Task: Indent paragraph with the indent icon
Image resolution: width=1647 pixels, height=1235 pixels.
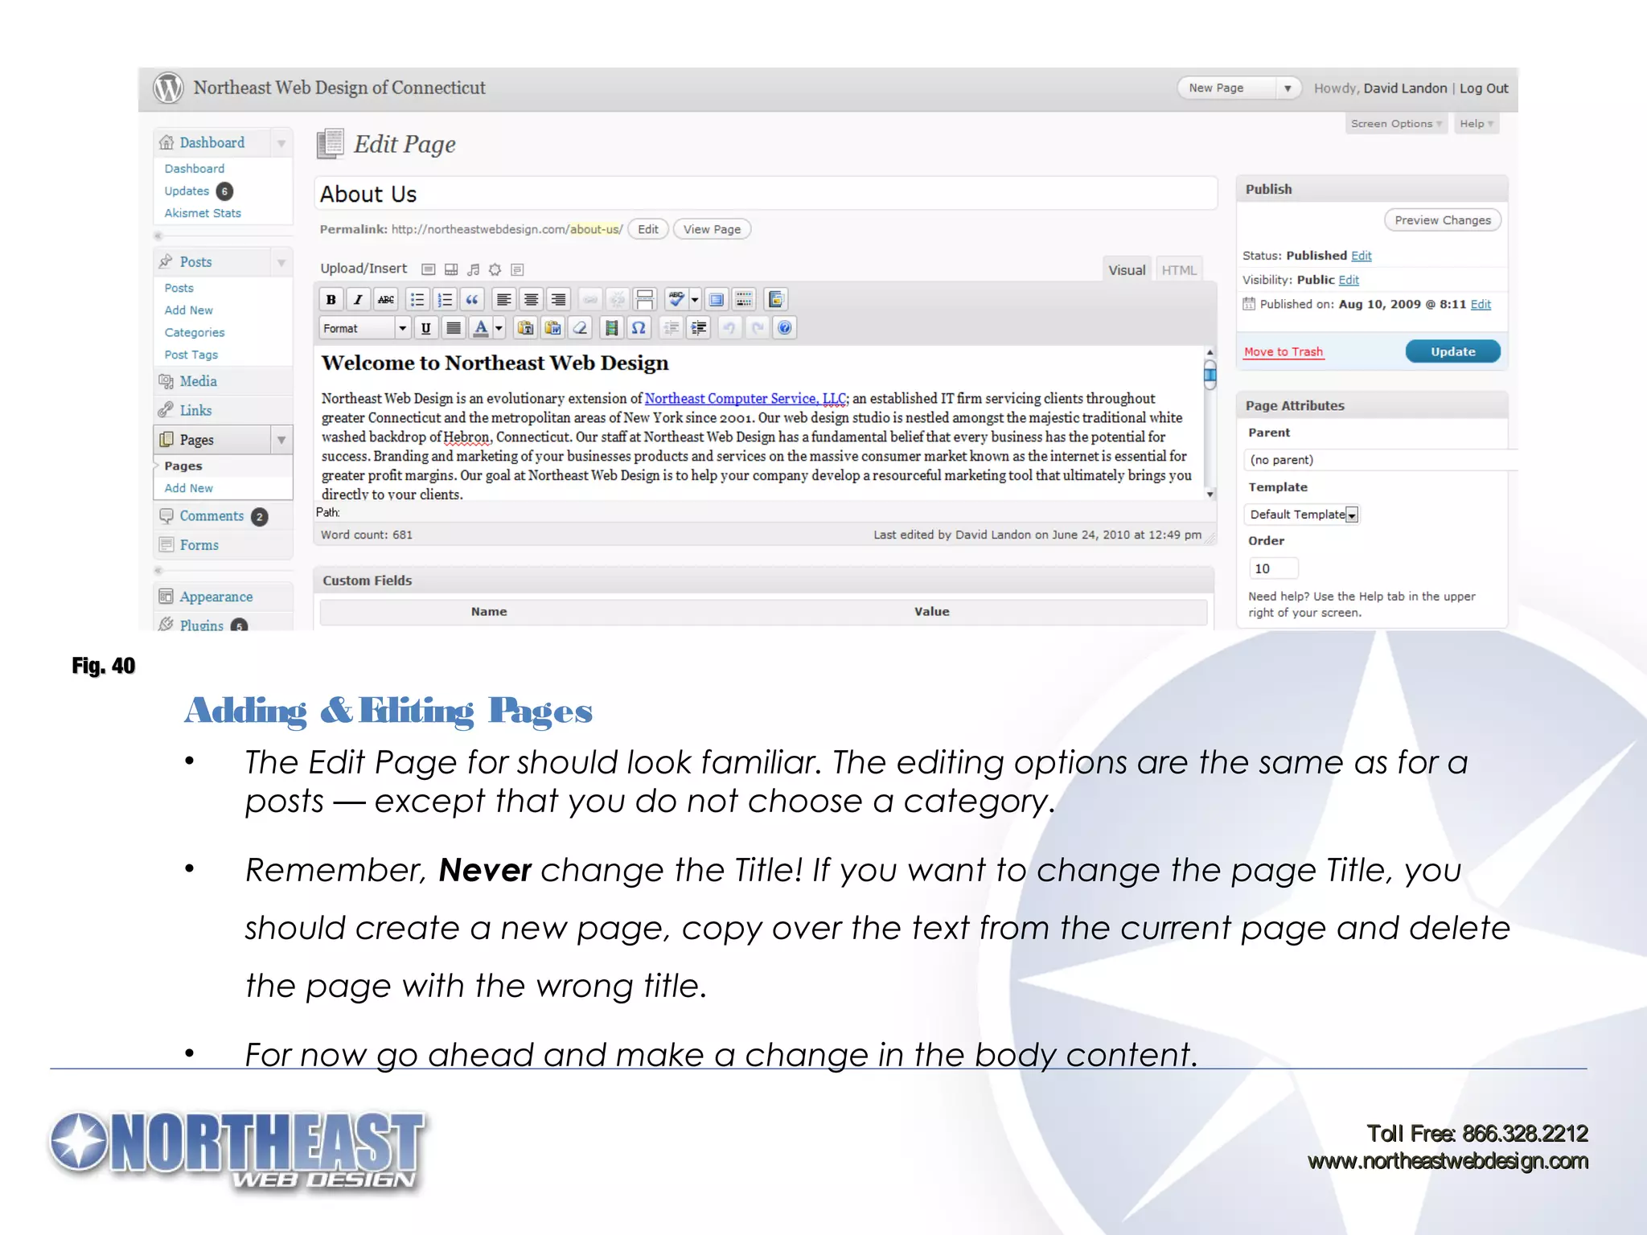Action: pos(699,328)
